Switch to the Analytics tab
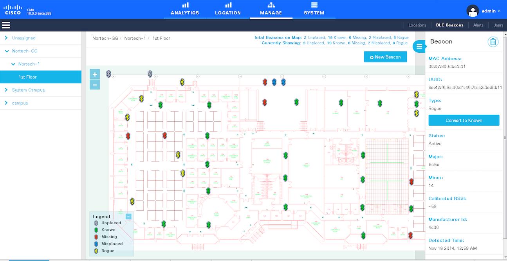 (x=185, y=9)
